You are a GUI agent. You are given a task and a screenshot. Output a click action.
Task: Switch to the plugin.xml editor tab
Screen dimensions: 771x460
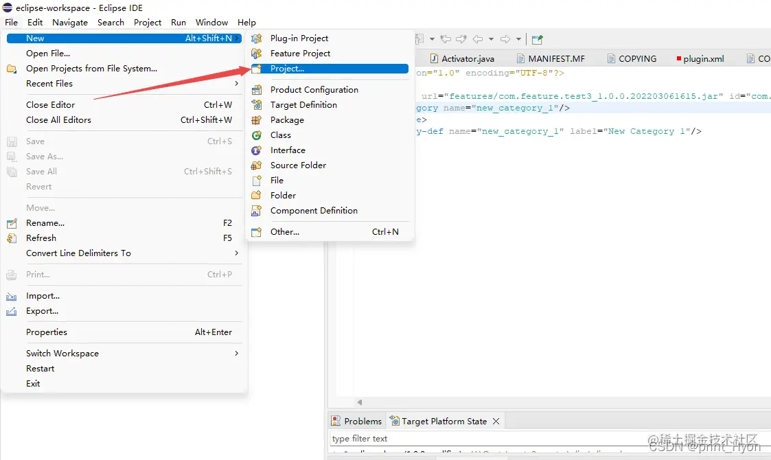[x=701, y=58]
